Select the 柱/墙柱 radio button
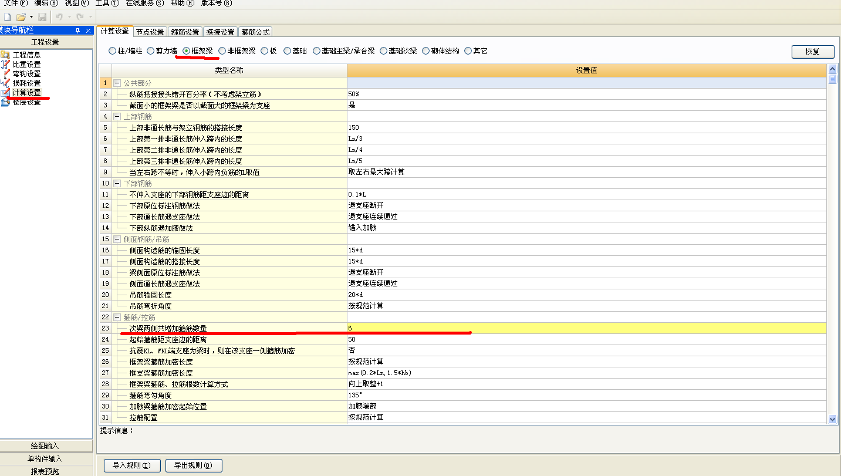The width and height of the screenshot is (841, 476). [x=112, y=51]
